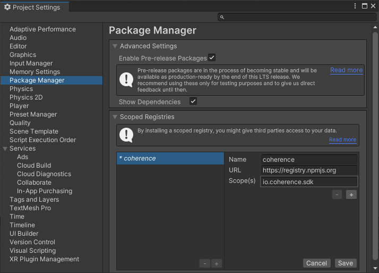Select Tags and Layers in sidebar
This screenshot has width=379, height=273.
pos(34,200)
